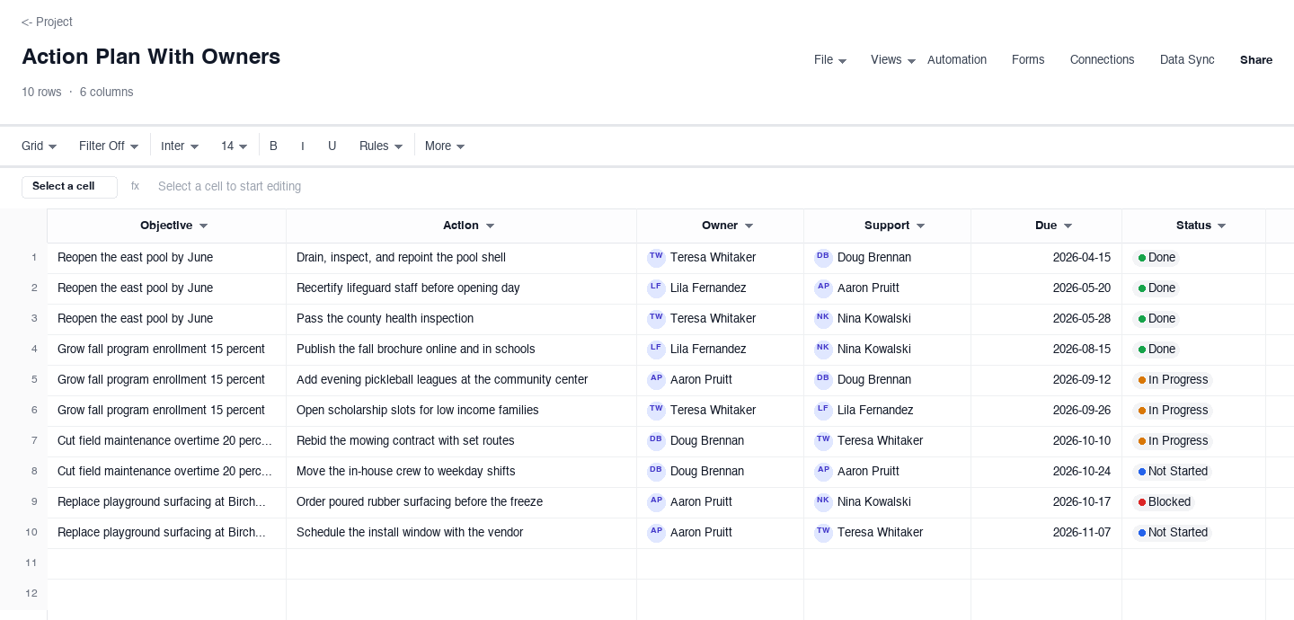
Task: Open the More dropdown
Action: point(445,146)
